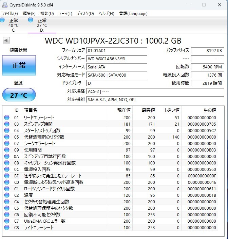Click status icon for 04 スタート/ストップ回数

(x=7, y=130)
